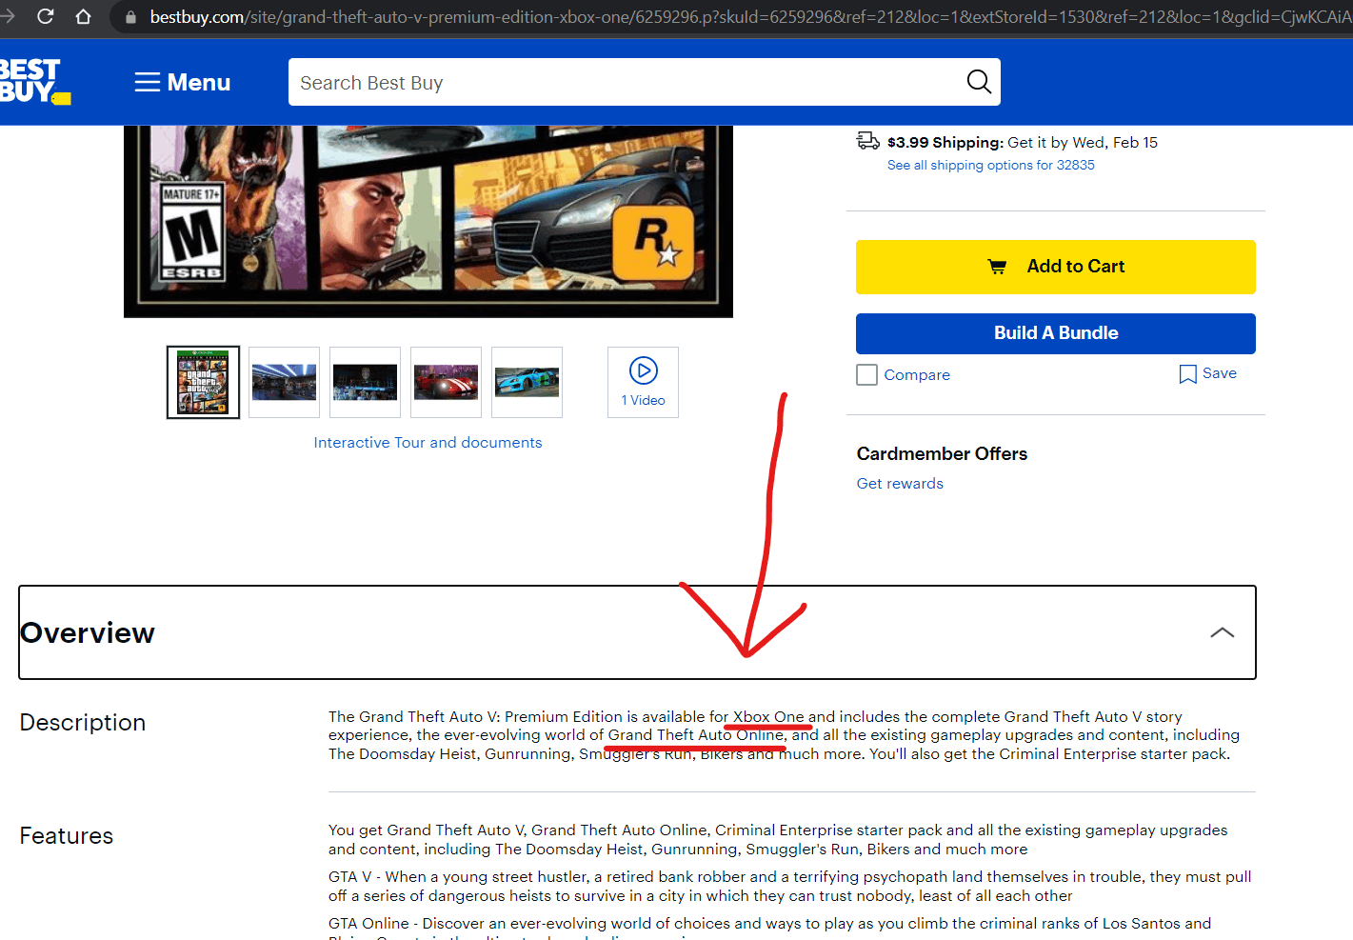Select the blue race car thumbnail
Screen dimensions: 1353x940
pyautogui.click(x=527, y=382)
